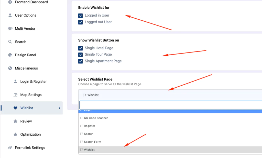Click the Review star icon

coord(15,121)
